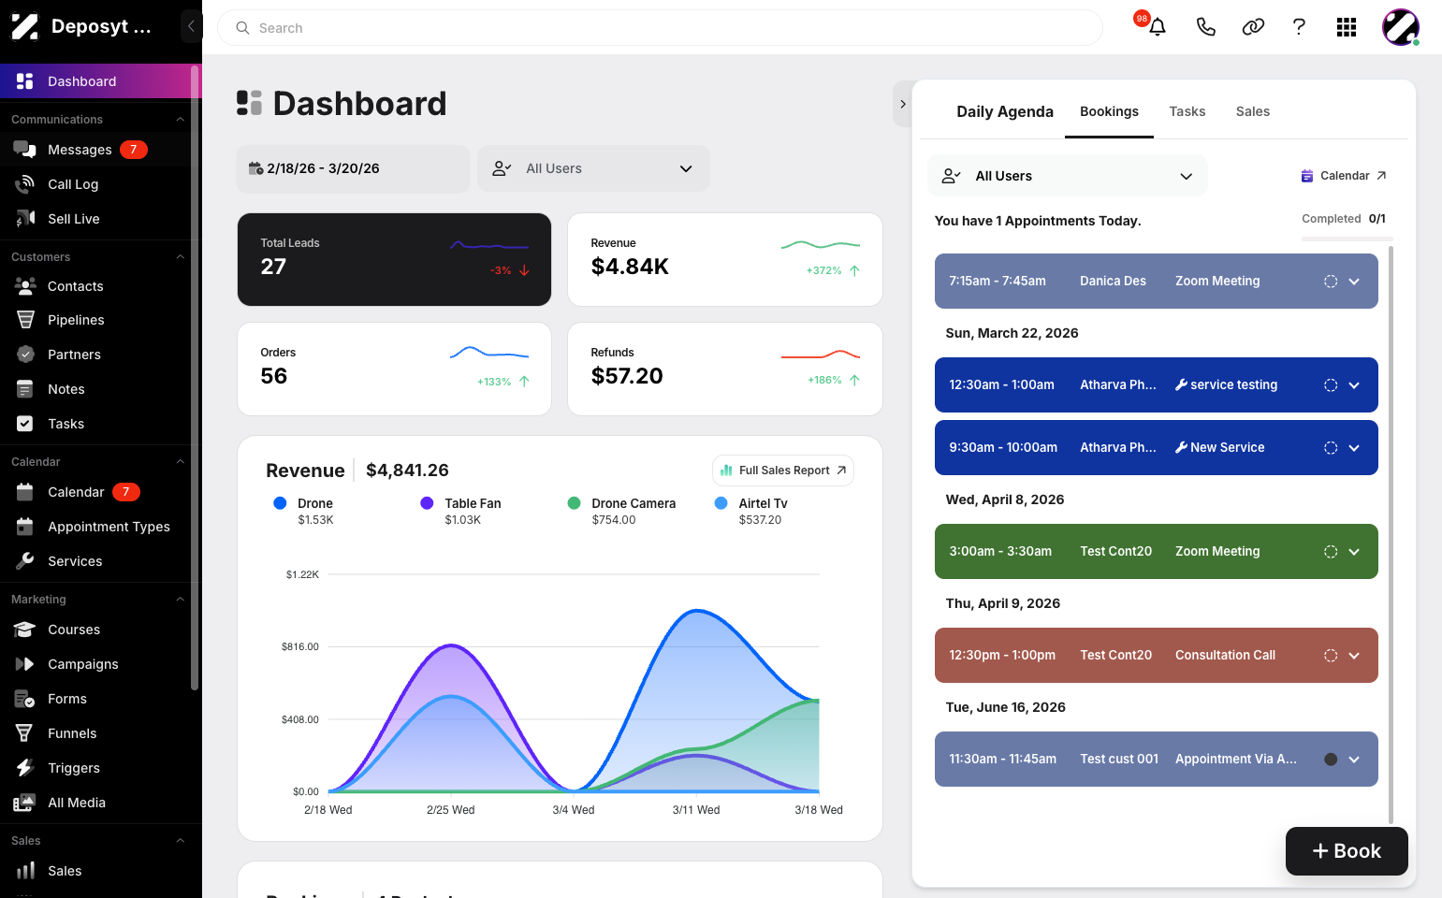Open the Full Sales Report link
Viewport: 1442px width, 898px height.
point(783,471)
